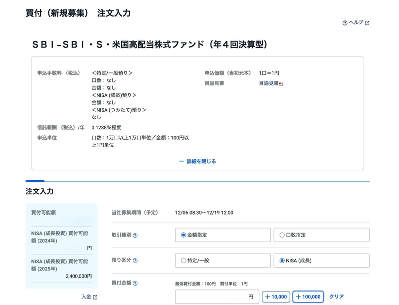399x305 pixels.
Task: Open the 目論見書 prospectus link
Action: pyautogui.click(x=268, y=83)
